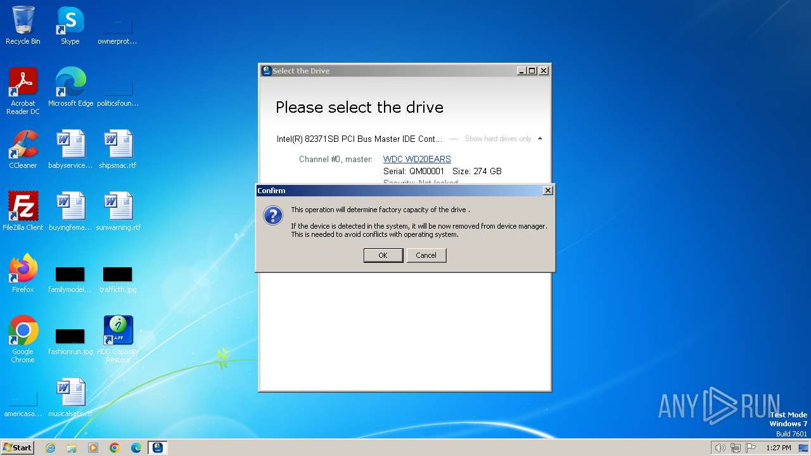Launch Edge from taskbar
Image resolution: width=811 pixels, height=456 pixels.
click(x=136, y=448)
